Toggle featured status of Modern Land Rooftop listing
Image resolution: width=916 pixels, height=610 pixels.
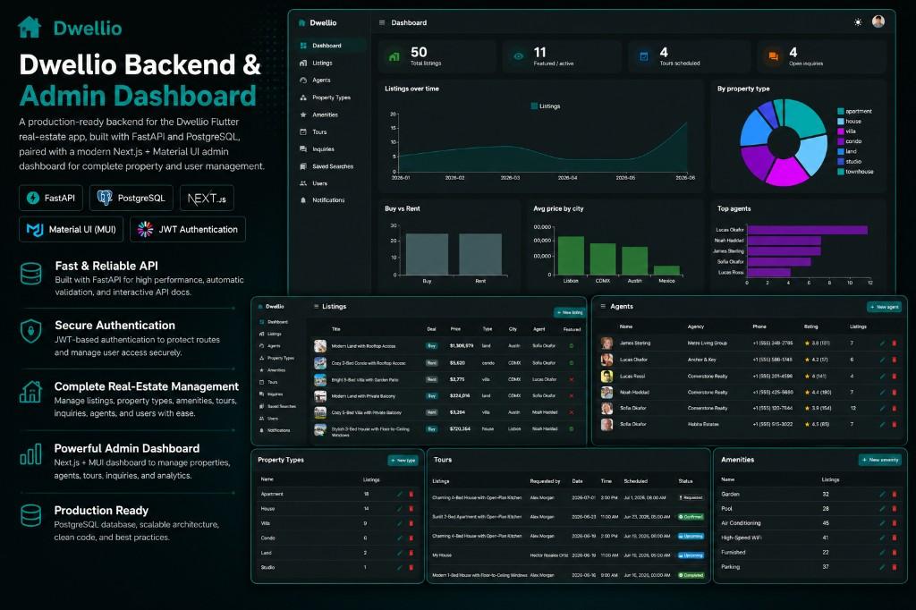point(572,346)
